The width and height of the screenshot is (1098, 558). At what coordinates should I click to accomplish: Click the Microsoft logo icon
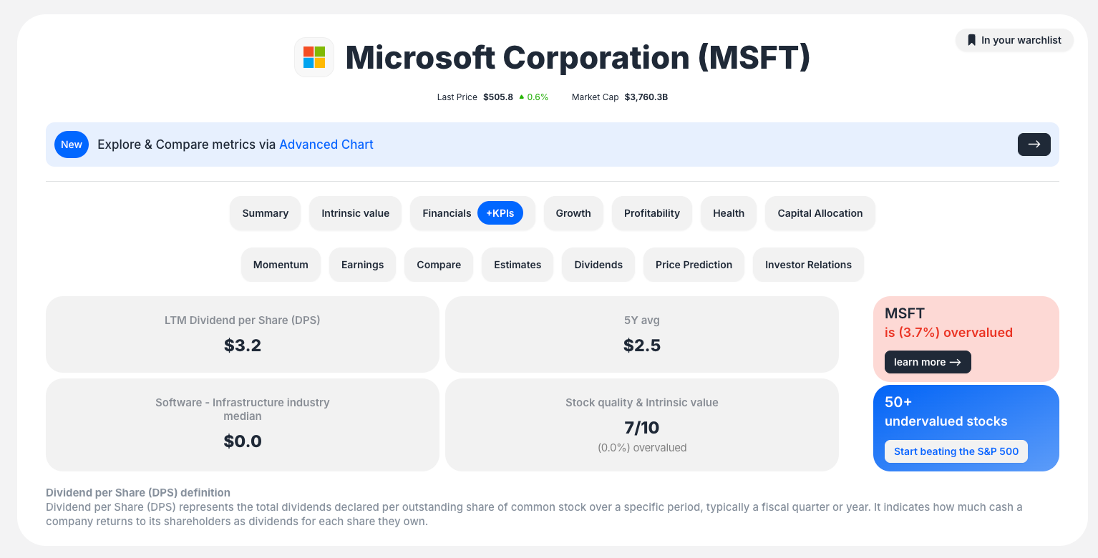coord(314,57)
